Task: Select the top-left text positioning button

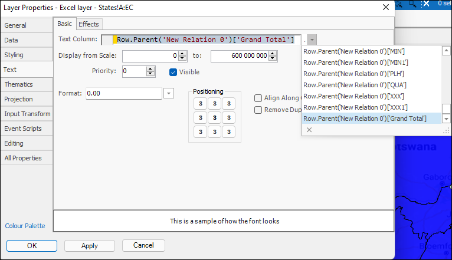Action: coord(201,104)
